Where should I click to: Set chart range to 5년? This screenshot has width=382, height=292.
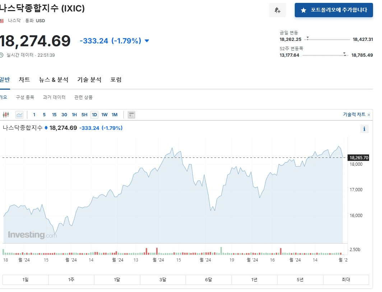pos(300,279)
